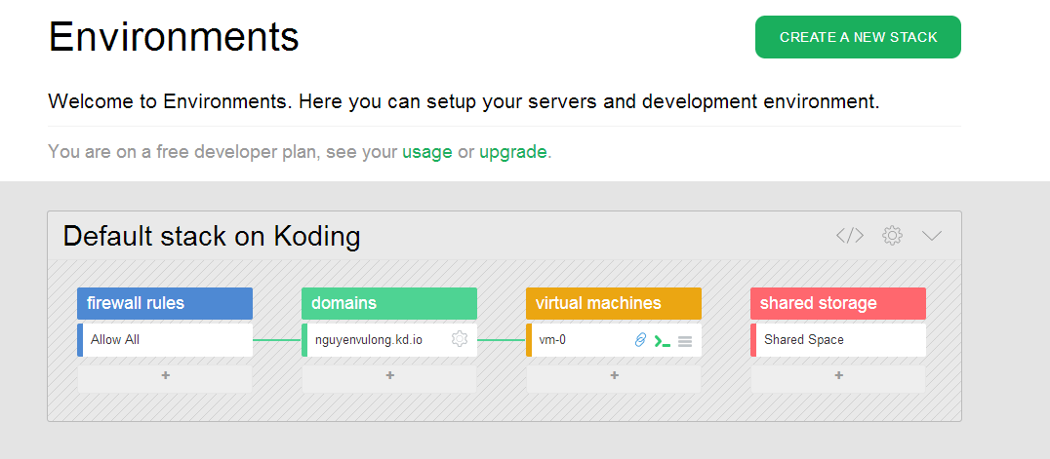Screen dimensions: 1050x459
Task: Open the vm-0 hamburger menu
Action: [685, 341]
